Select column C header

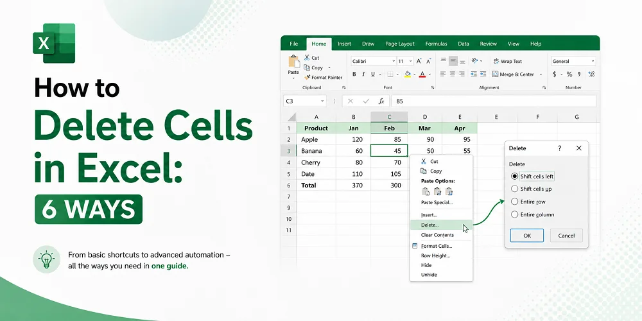point(389,117)
